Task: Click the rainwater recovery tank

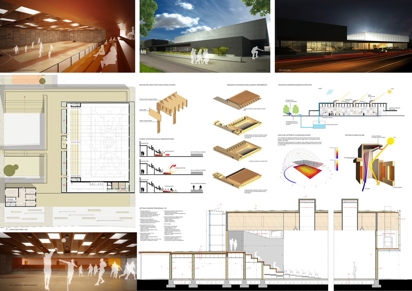Action: pyautogui.click(x=319, y=124)
